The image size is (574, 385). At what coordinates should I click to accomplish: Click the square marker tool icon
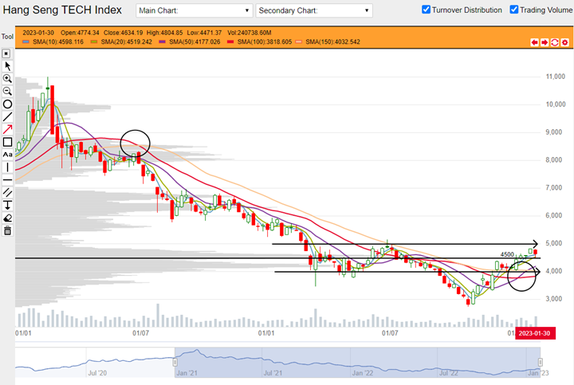click(x=6, y=53)
